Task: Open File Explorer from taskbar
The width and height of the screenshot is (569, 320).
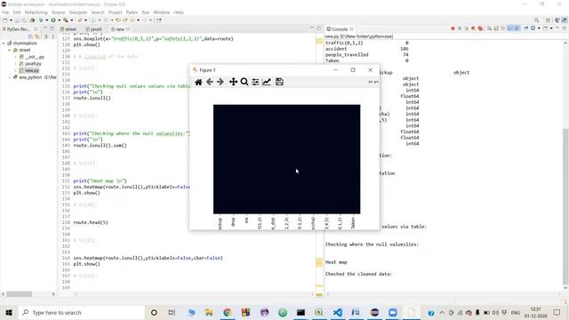Action: pos(209,312)
